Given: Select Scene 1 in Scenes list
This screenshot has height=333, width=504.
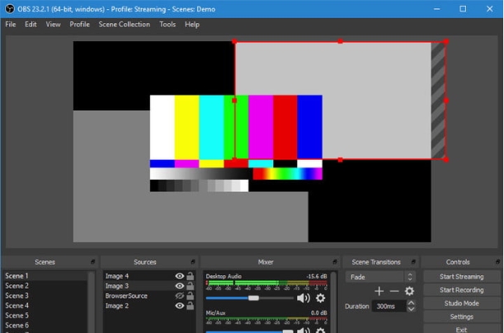Looking at the screenshot, I should [45, 276].
